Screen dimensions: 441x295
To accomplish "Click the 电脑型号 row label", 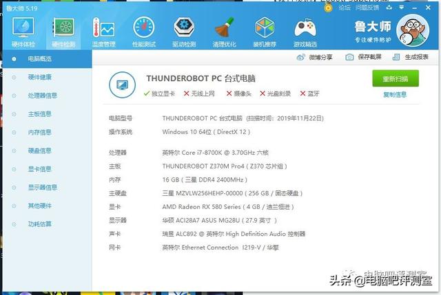I will 121,118.
